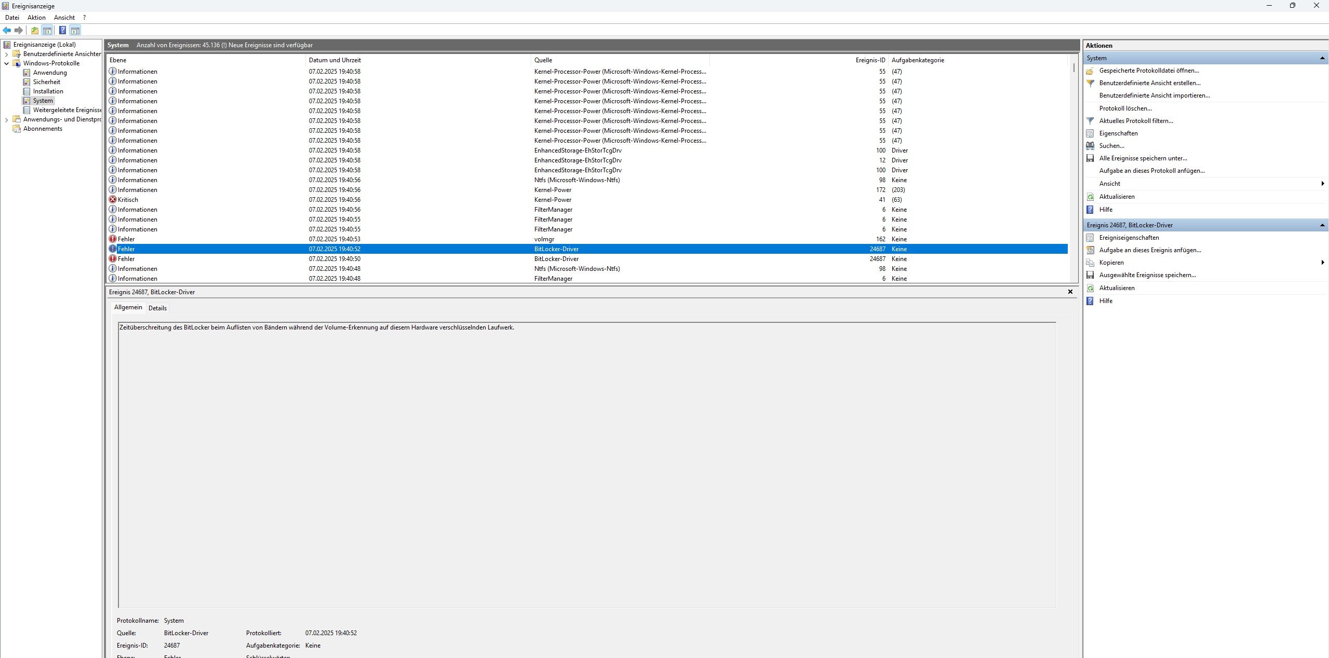Screen dimensions: 1329x658
Task: Click Protokoll löschen action link
Action: click(x=1125, y=108)
